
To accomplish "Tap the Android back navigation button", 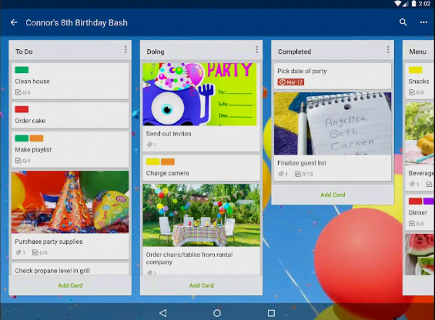I will tap(163, 313).
